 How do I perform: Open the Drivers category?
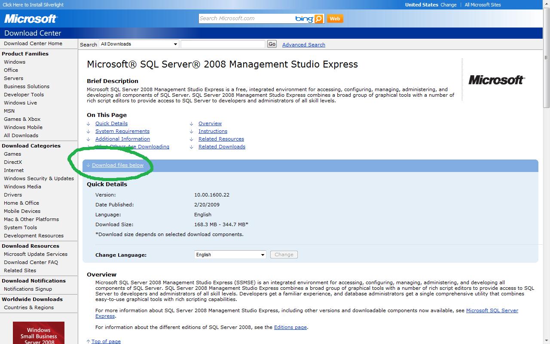(x=13, y=195)
